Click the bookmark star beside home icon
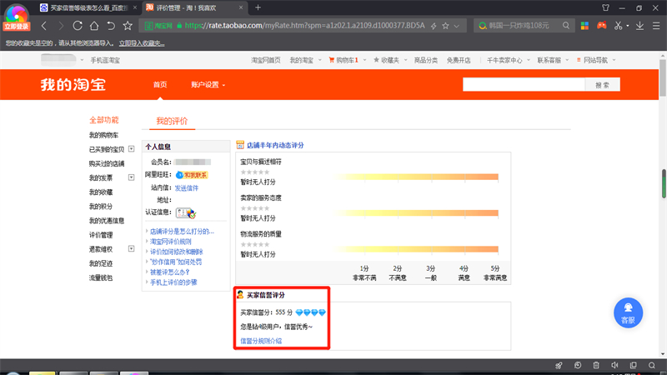This screenshot has width=667, height=375. tap(128, 26)
